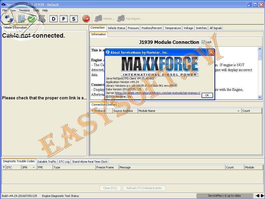
Task: Sort by Count column in Sniffer table
Action: click(252, 111)
